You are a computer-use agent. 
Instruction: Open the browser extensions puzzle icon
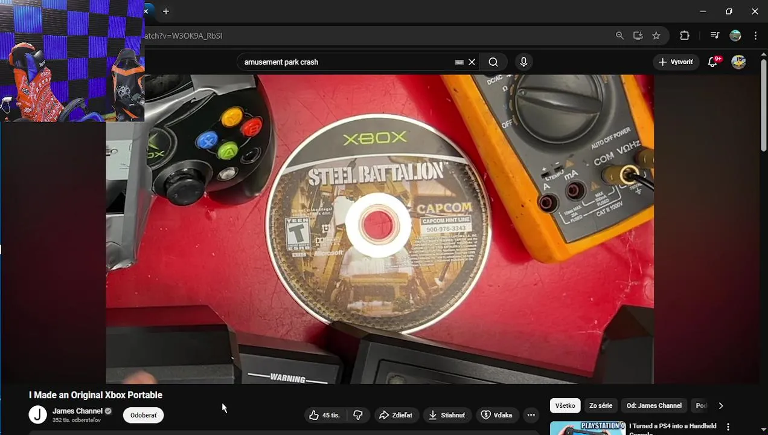click(x=685, y=36)
